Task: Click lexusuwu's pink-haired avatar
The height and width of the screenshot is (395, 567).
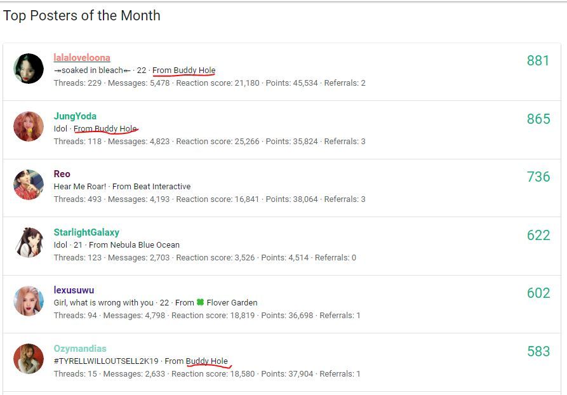Action: (29, 300)
